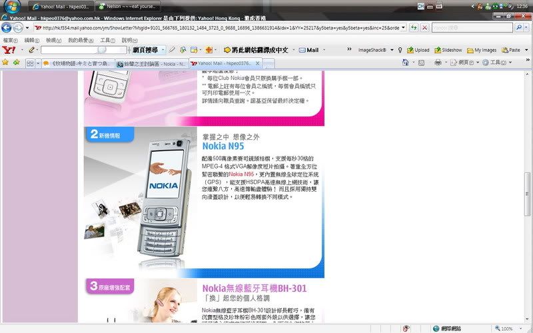Open the 說明 (Help) menu
533x333 pixels.
tap(129, 40)
